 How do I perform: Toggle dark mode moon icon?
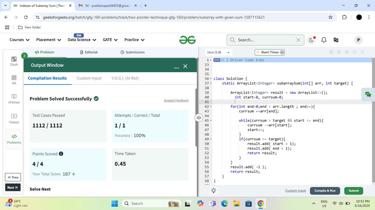point(311,40)
